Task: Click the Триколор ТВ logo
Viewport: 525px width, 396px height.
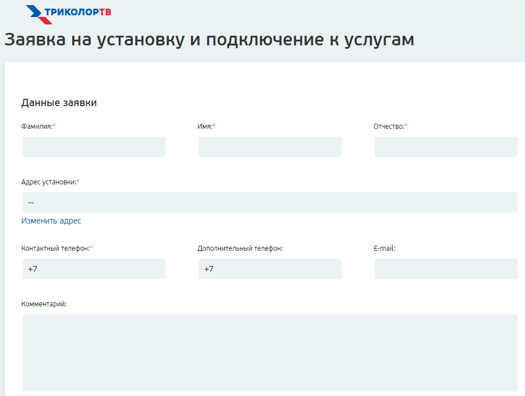Action: [68, 14]
